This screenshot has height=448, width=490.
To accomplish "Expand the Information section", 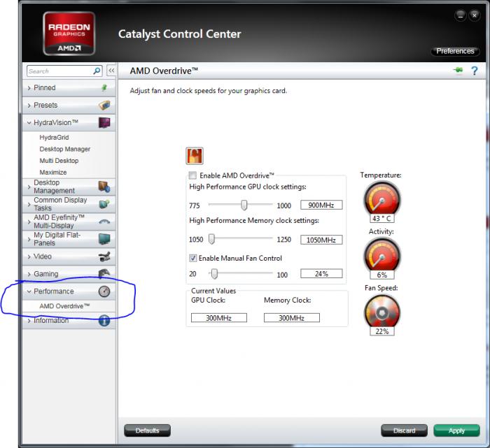I will (69, 320).
